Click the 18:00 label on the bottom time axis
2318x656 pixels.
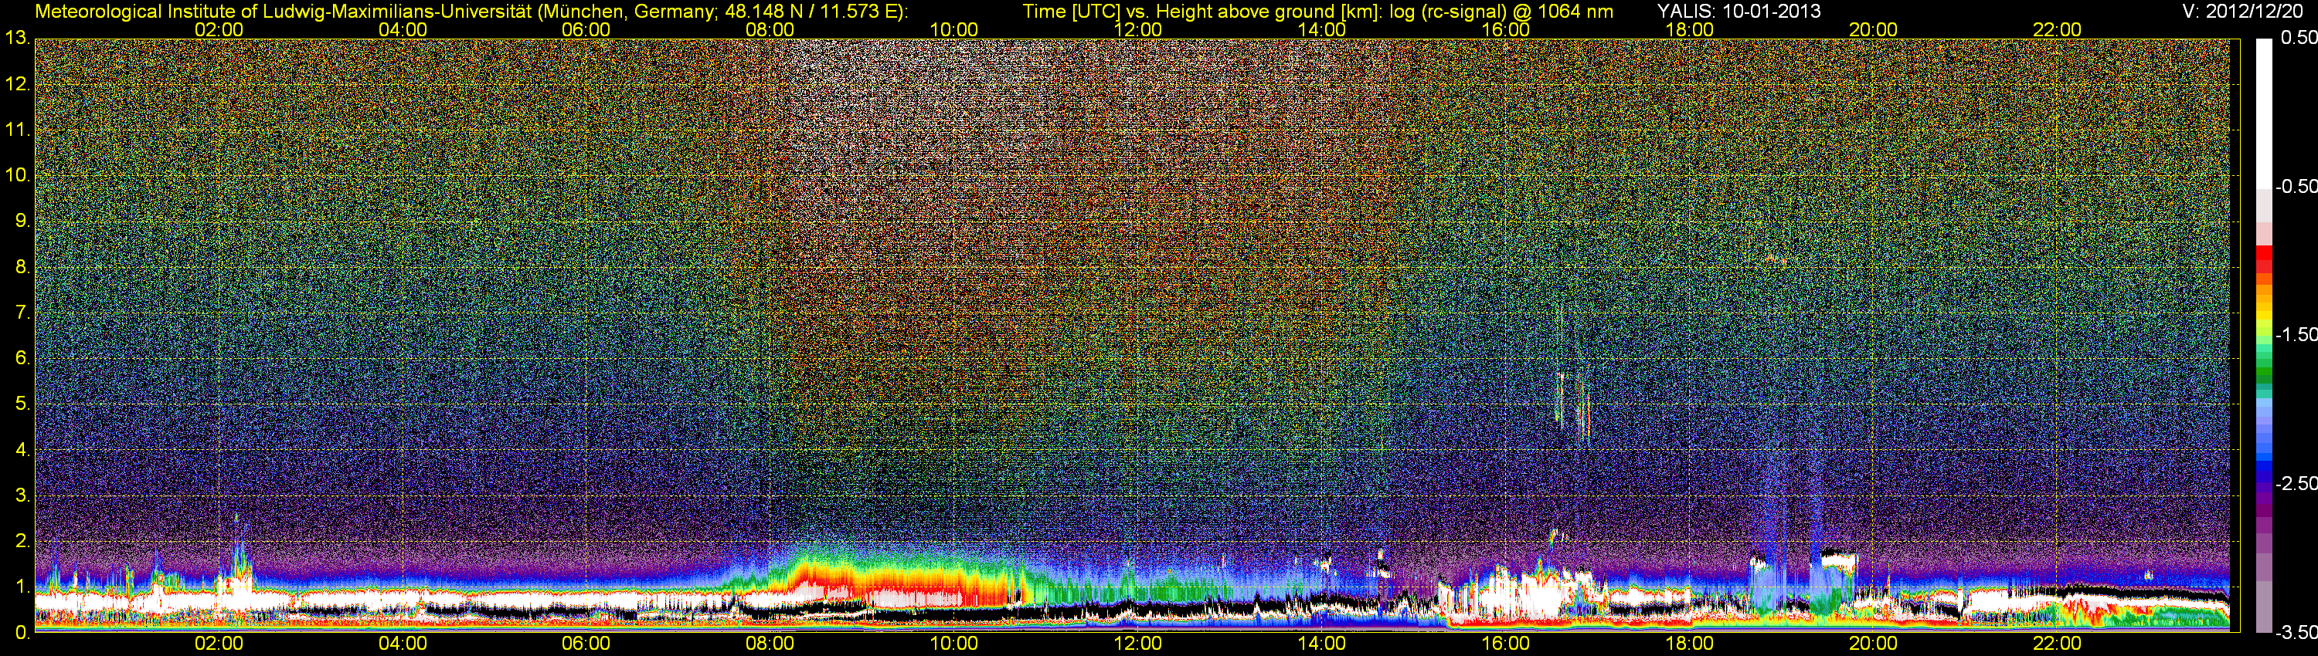[x=1689, y=644]
